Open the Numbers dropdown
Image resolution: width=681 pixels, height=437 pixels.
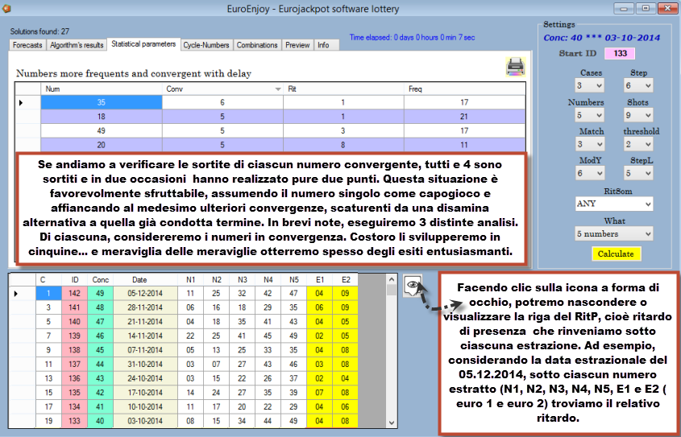coord(589,115)
